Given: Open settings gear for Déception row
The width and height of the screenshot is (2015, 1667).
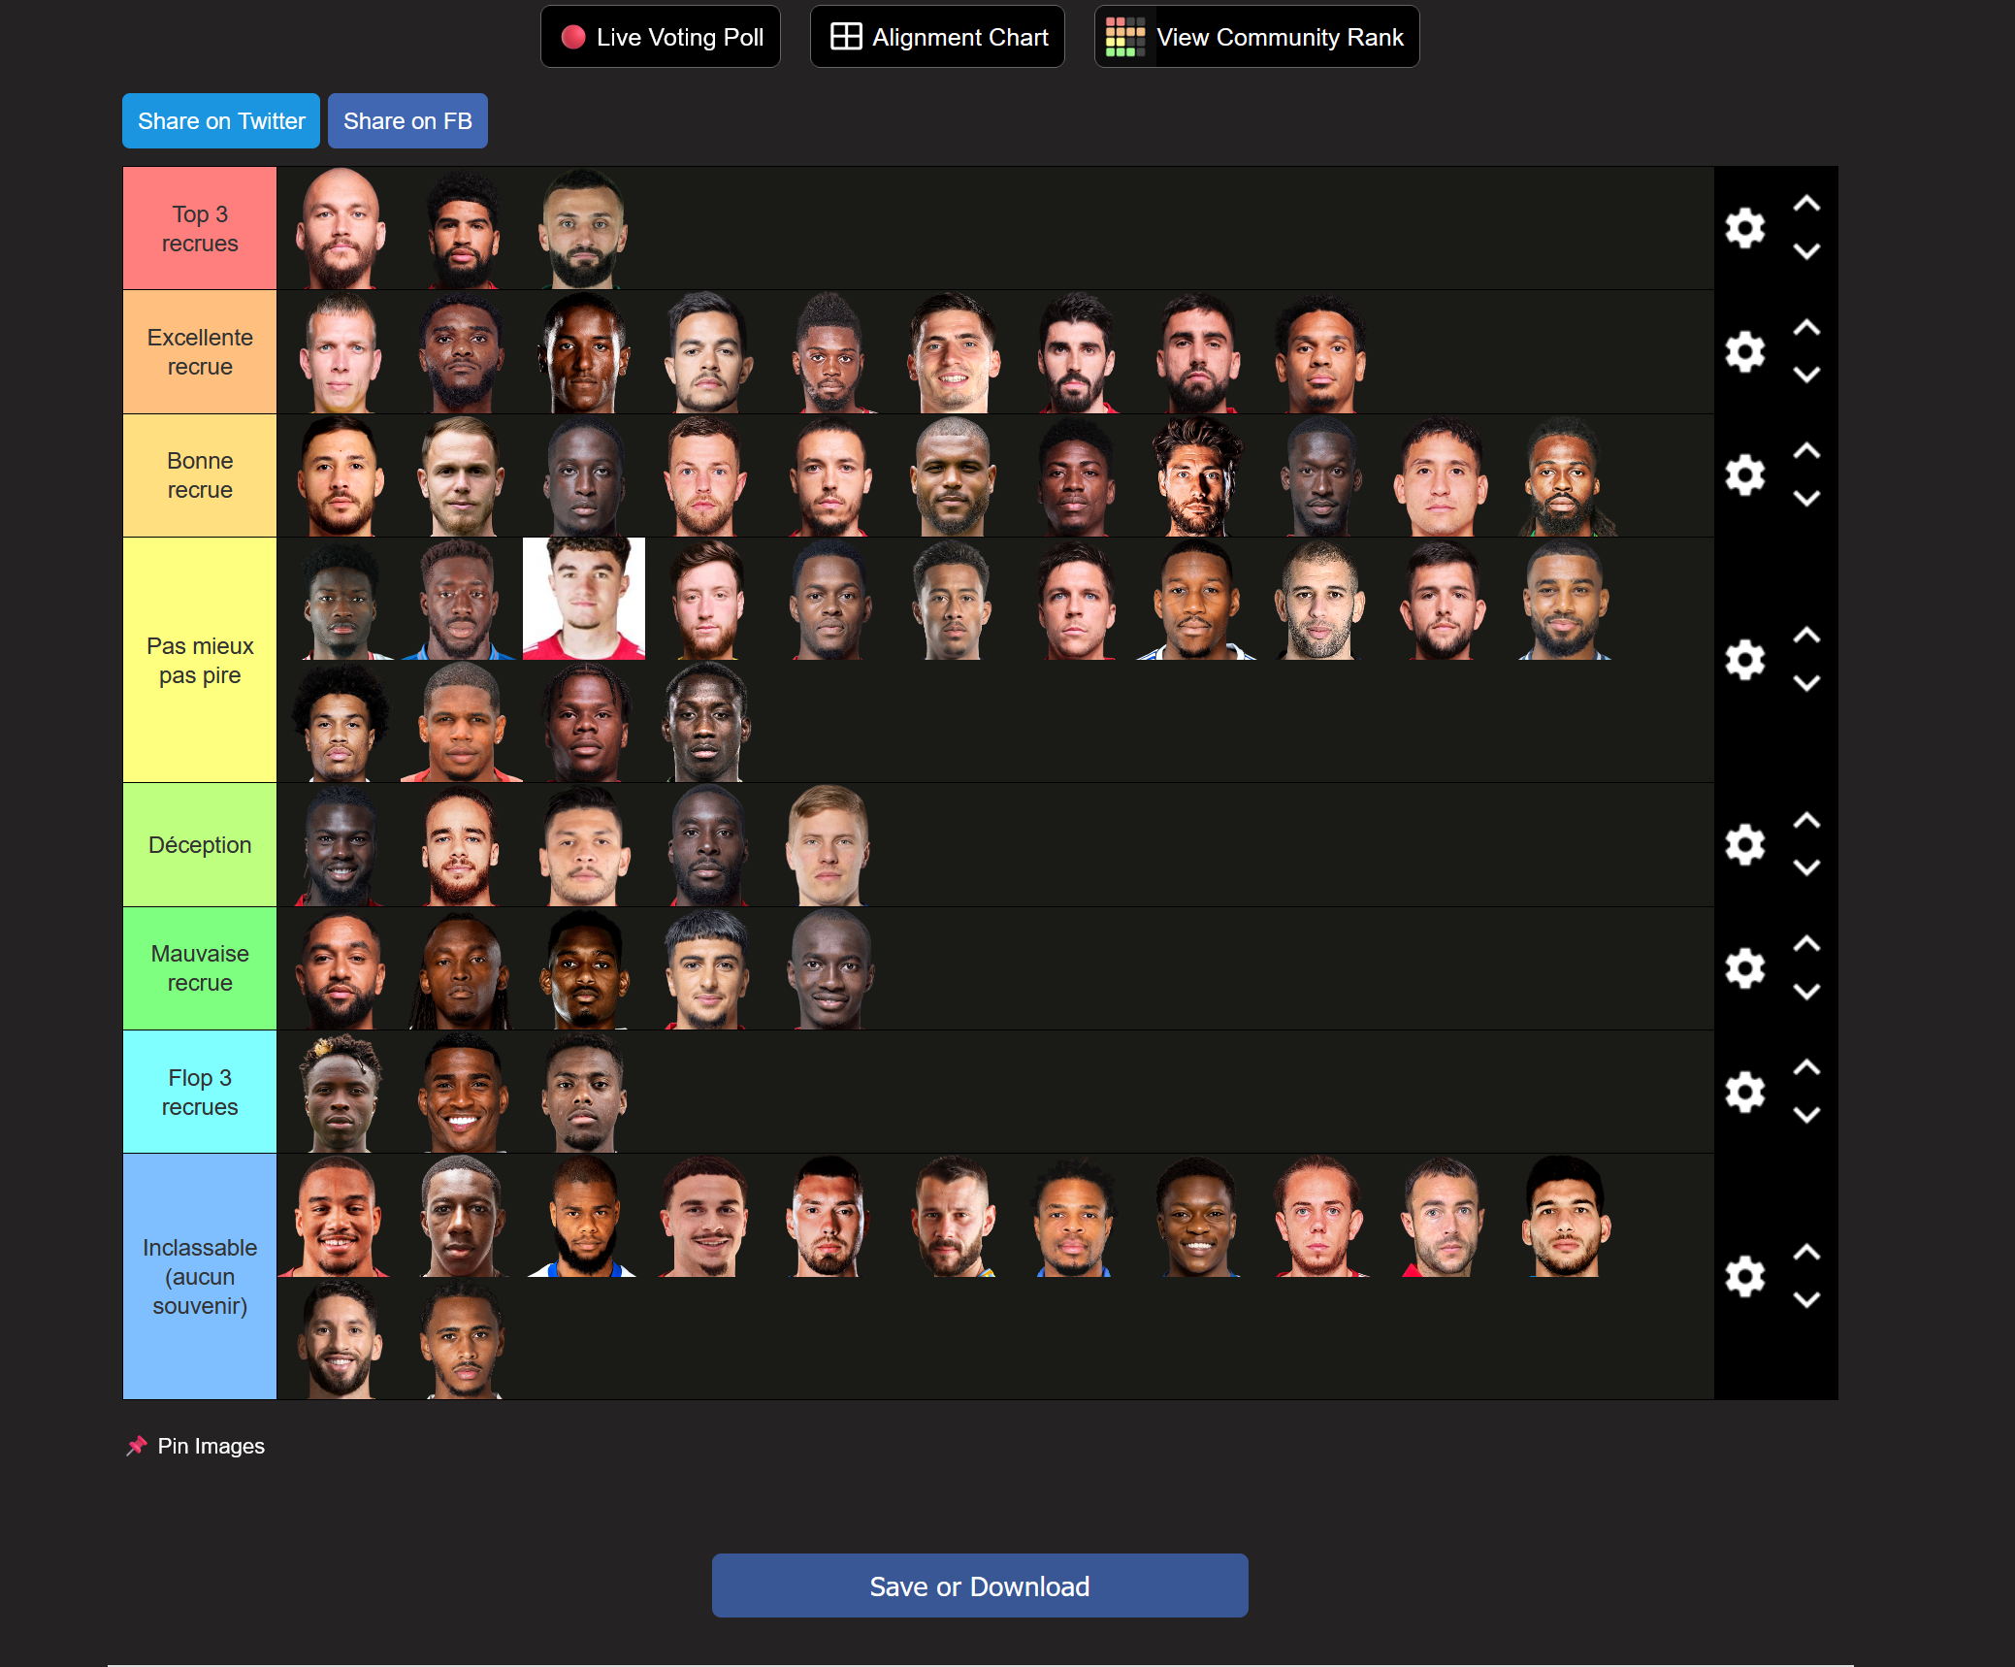Looking at the screenshot, I should coord(1744,844).
